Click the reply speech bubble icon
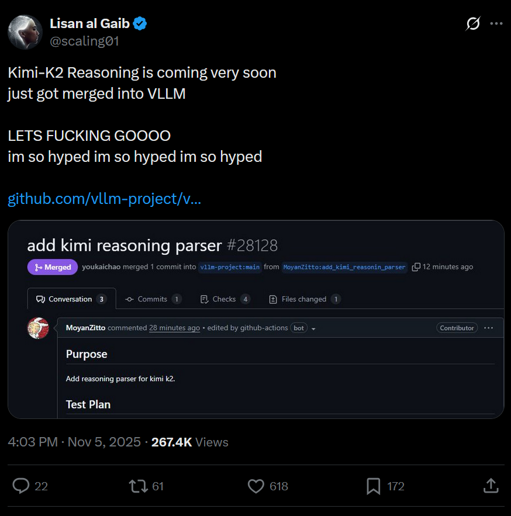511x516 pixels. (22, 486)
